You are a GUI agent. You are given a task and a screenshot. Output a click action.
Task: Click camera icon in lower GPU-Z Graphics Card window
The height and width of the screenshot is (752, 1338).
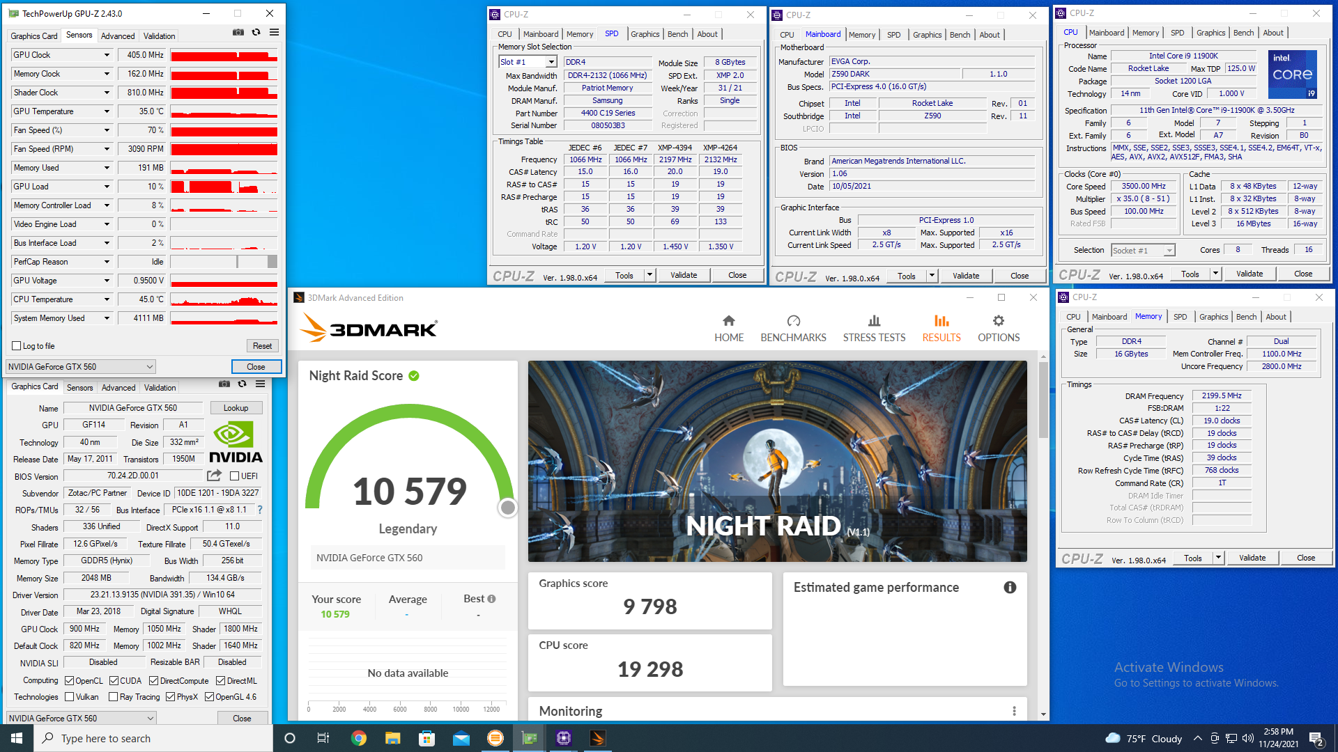coord(224,384)
